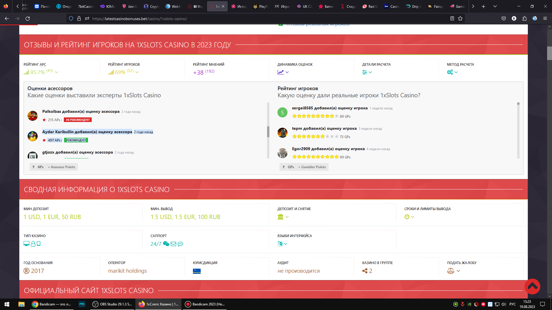
Task: Click the chart icon under Динамика оценок
Action: [x=281, y=72]
